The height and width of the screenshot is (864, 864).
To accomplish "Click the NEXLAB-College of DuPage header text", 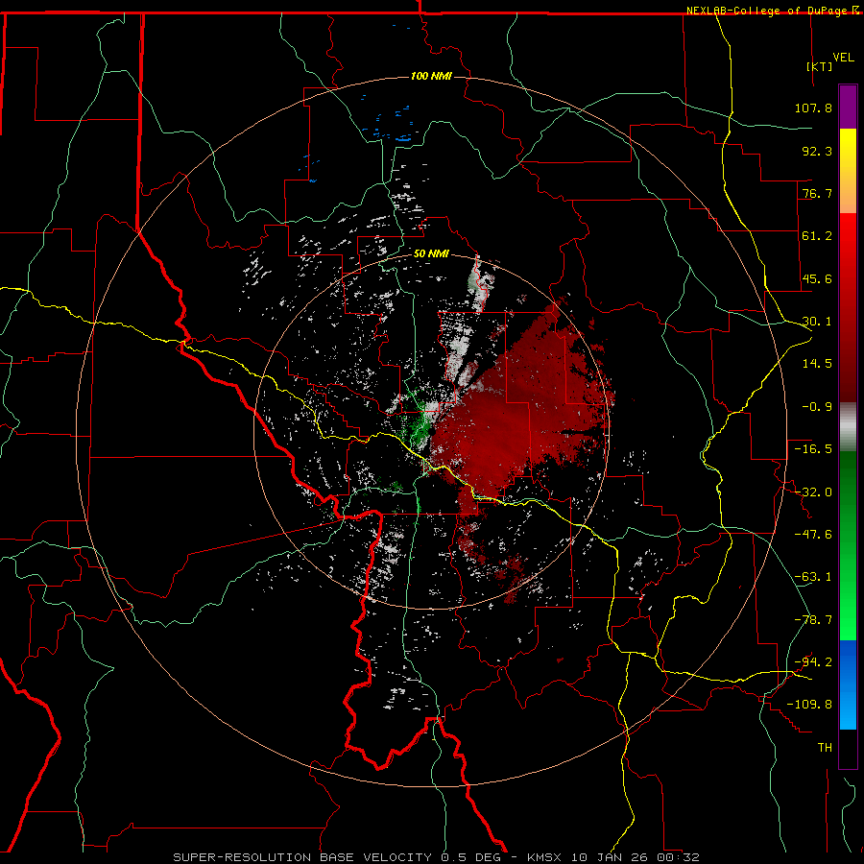I will click(767, 11).
